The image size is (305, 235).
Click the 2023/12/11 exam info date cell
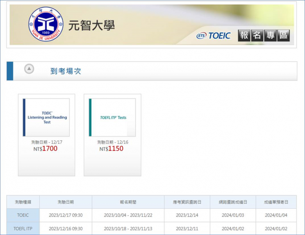[x=187, y=229]
